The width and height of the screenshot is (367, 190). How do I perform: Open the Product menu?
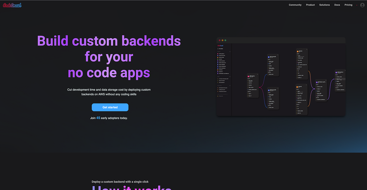tap(310, 5)
